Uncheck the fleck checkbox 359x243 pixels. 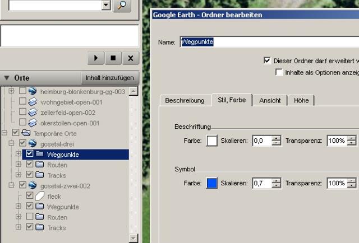(30, 195)
